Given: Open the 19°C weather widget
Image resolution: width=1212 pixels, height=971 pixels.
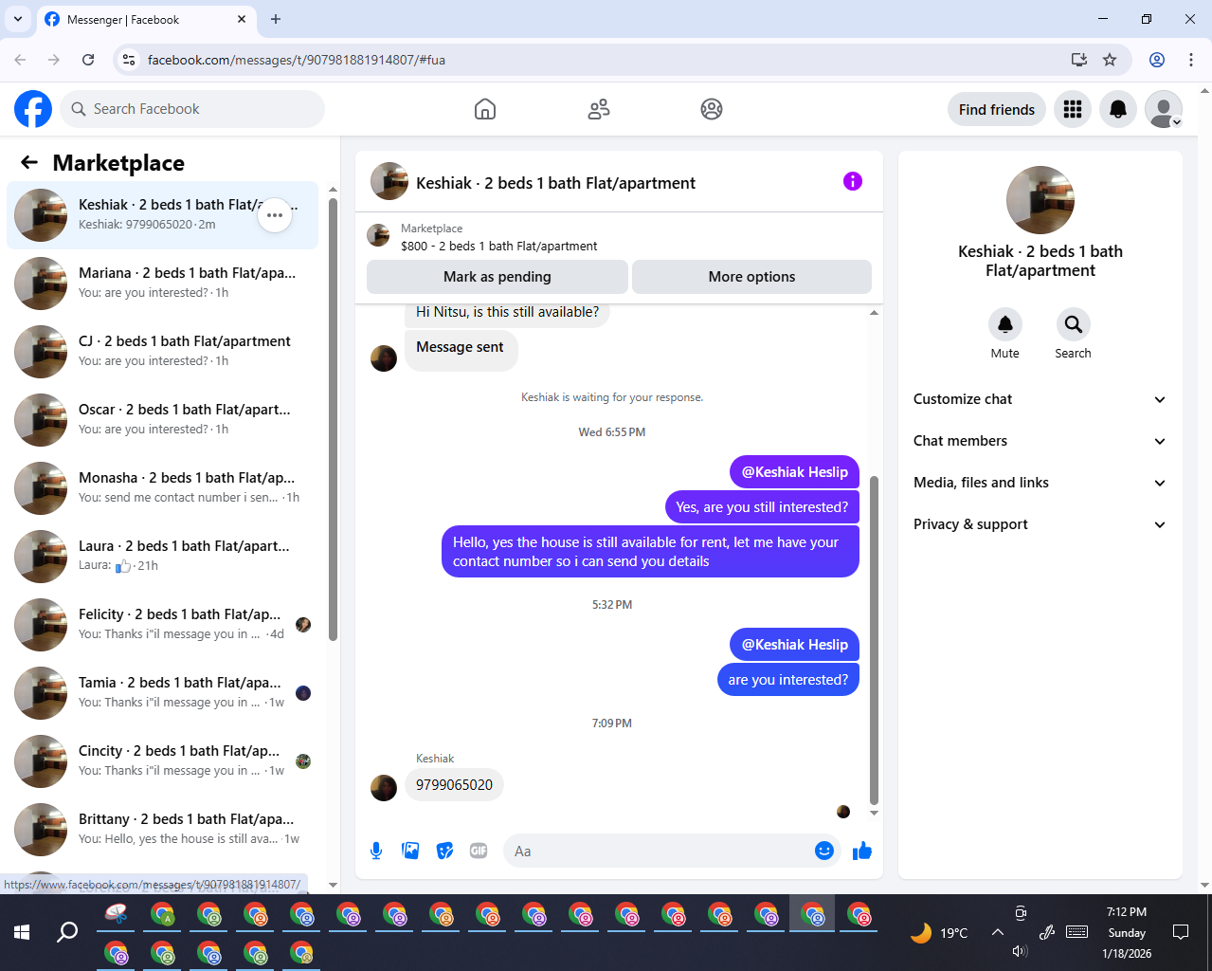Looking at the screenshot, I should (938, 933).
